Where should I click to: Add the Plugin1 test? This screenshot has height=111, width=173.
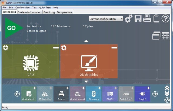[x=148, y=88]
